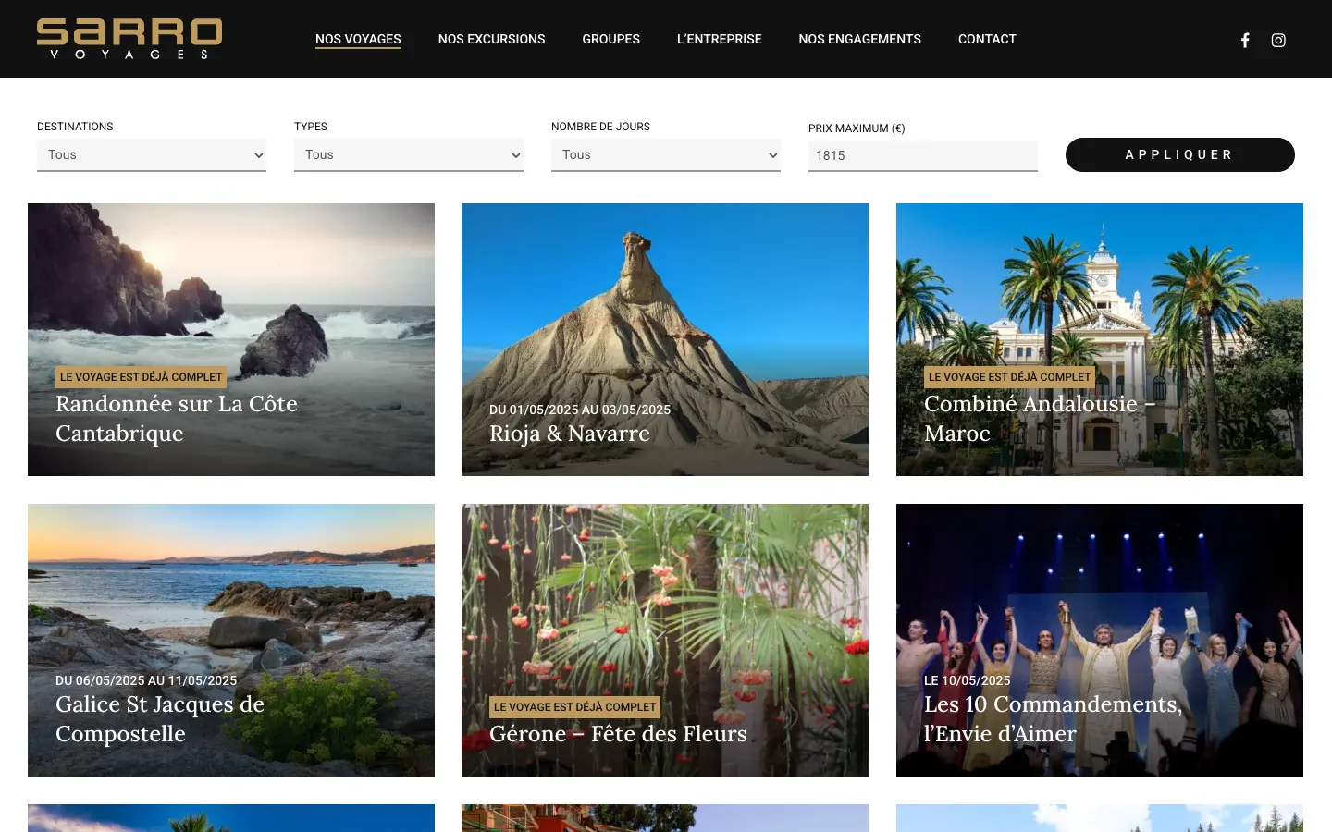Click the date 01/05/2025 au 03/05/2025
The width and height of the screenshot is (1332, 832).
(580, 410)
